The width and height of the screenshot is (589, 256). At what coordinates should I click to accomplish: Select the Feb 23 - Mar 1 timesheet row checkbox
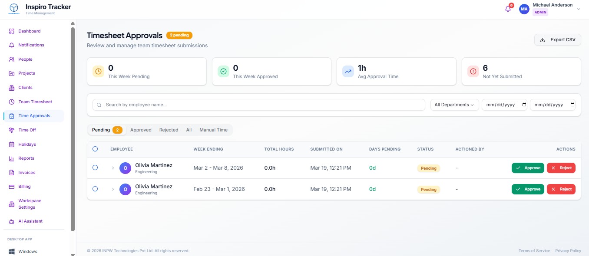[x=95, y=189]
